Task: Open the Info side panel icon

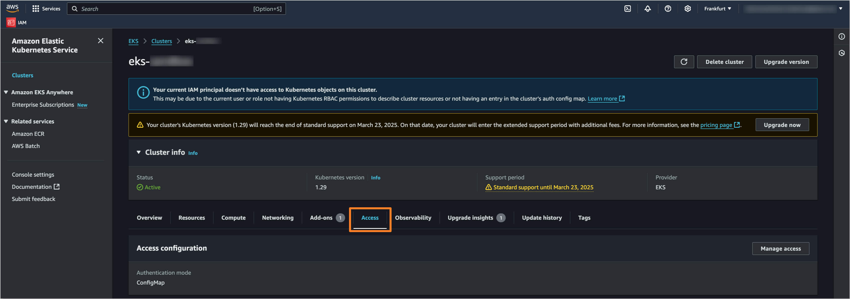Action: tap(842, 36)
